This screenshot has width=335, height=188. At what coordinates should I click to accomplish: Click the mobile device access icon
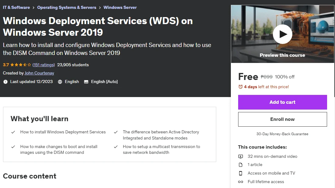[241, 173]
